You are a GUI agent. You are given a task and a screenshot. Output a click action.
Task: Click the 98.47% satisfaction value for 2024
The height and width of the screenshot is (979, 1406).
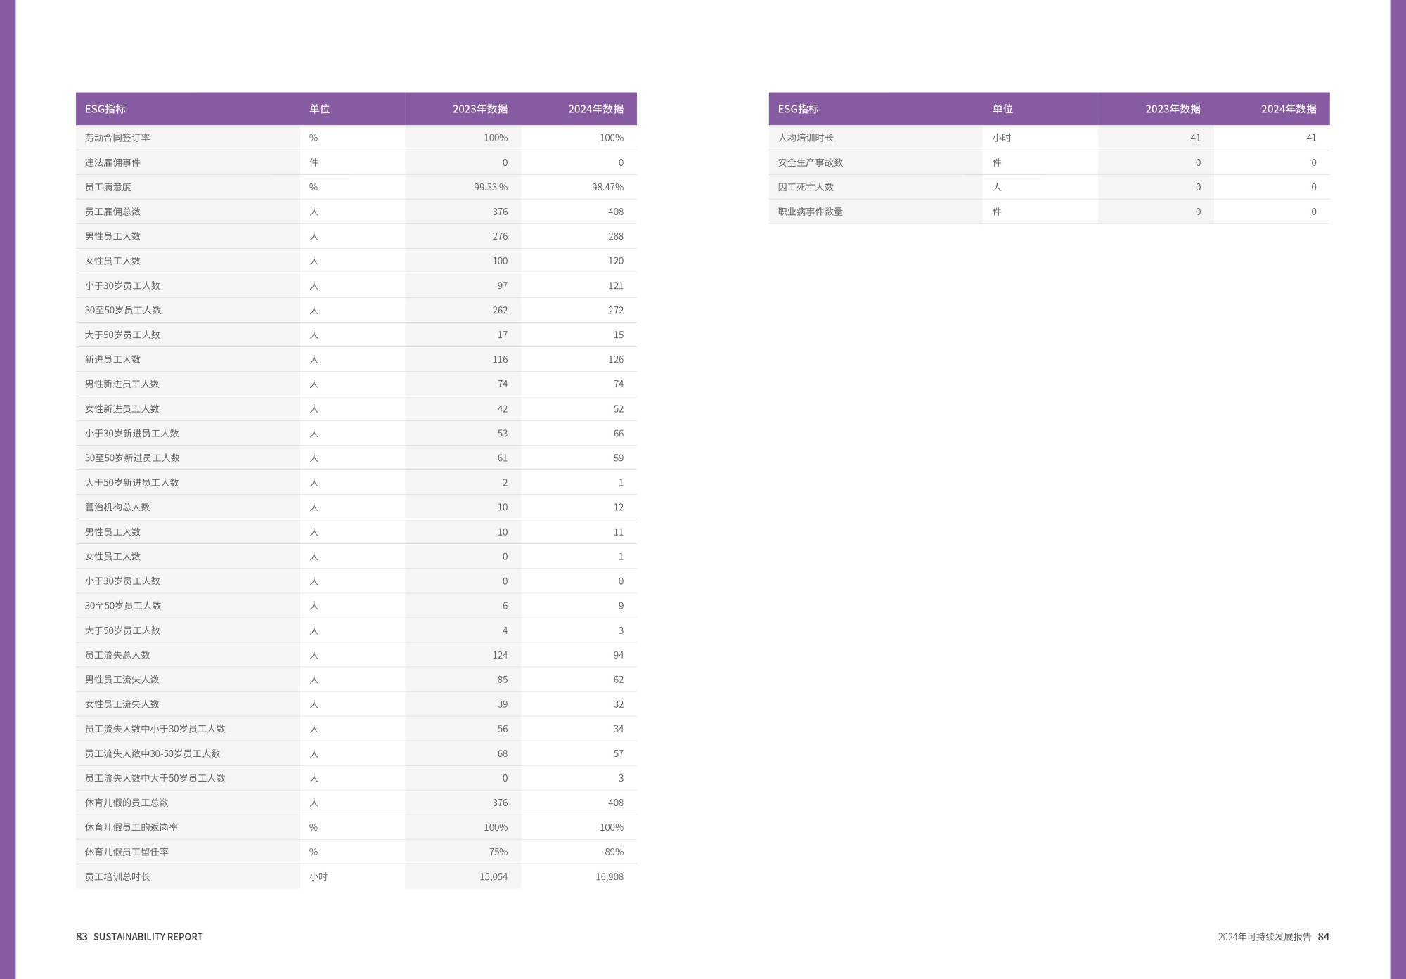click(607, 187)
